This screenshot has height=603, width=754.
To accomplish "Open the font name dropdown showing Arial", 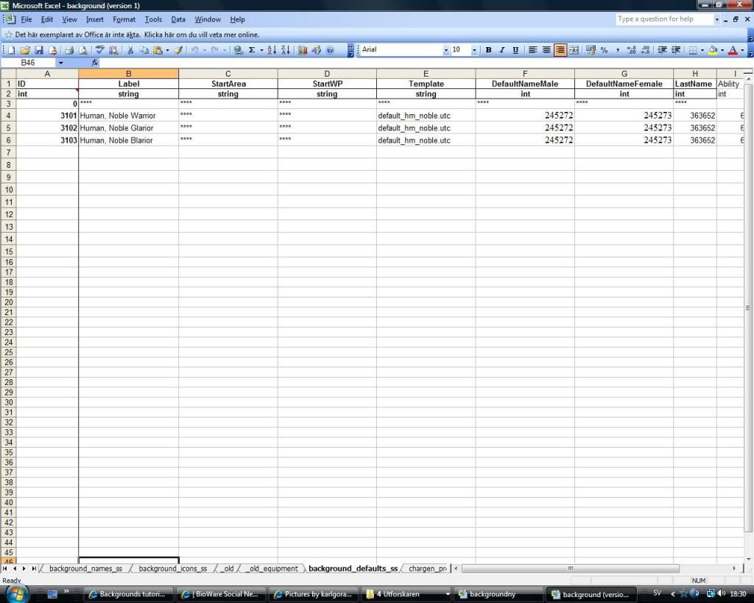I will (445, 50).
